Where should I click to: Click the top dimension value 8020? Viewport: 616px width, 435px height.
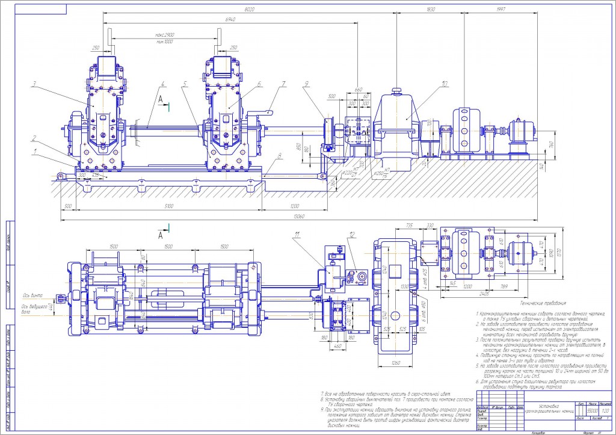(x=250, y=10)
